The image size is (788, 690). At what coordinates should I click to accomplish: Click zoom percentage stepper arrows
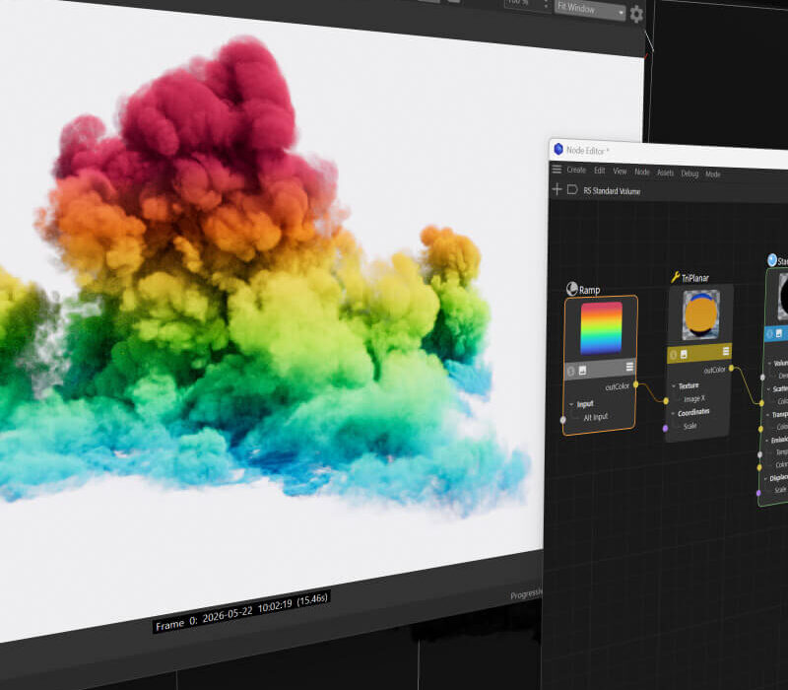(x=546, y=5)
